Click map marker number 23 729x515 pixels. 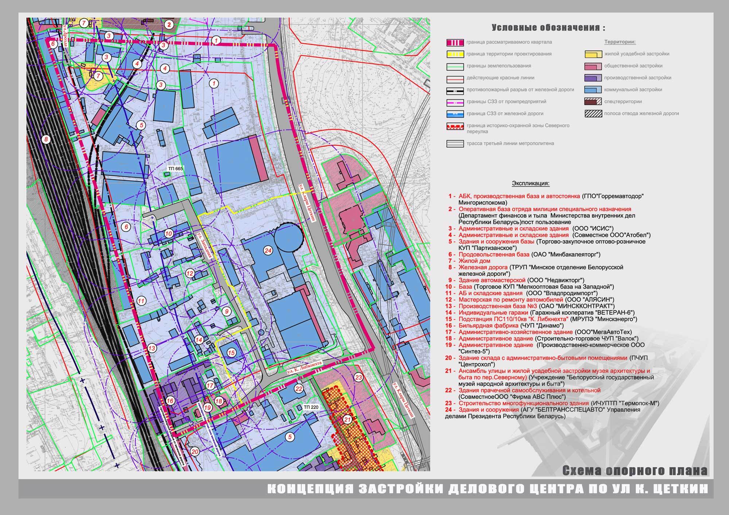359,377
